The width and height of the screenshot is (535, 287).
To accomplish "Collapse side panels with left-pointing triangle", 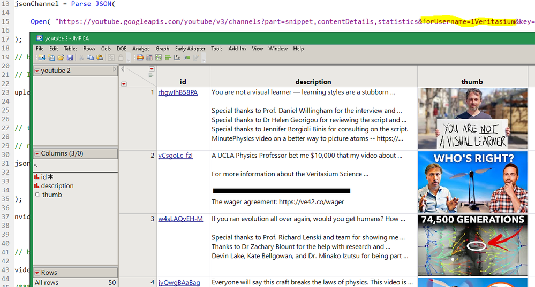I will pos(123,69).
